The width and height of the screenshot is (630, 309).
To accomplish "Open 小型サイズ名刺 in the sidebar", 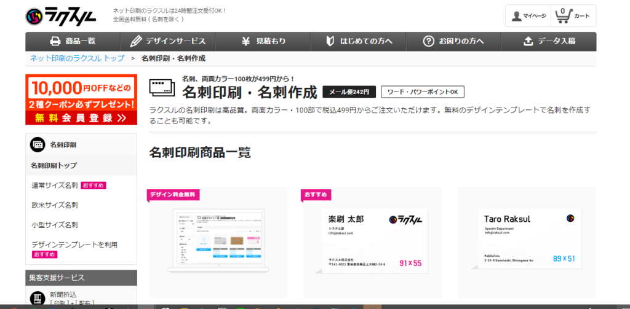I will pyautogui.click(x=55, y=225).
